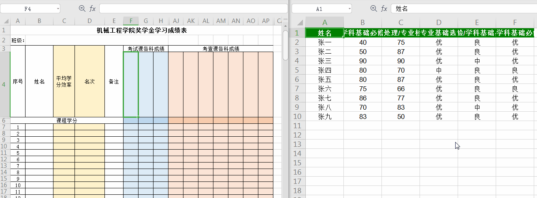The width and height of the screenshot is (537, 198).
Task: Click 张七's score 86 in column B
Action: tap(363, 98)
